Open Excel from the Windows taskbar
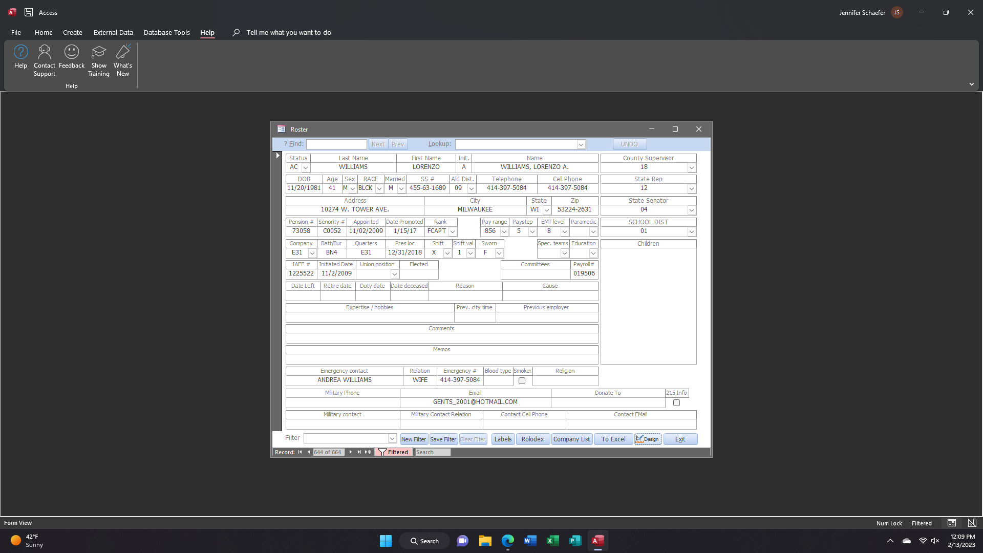The image size is (983, 553). 552,541
